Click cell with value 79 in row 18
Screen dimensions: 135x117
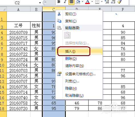77,108
